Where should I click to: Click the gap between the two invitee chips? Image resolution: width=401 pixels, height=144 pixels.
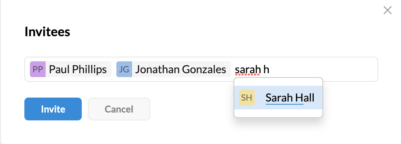(114, 69)
